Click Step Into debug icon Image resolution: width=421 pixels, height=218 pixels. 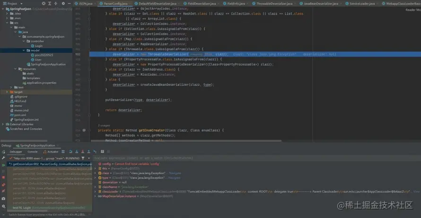coord(77,151)
